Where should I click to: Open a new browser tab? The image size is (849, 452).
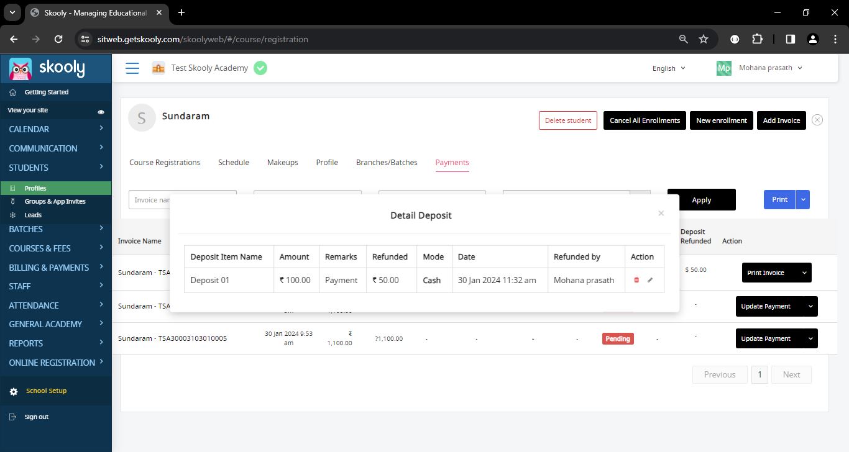point(181,12)
